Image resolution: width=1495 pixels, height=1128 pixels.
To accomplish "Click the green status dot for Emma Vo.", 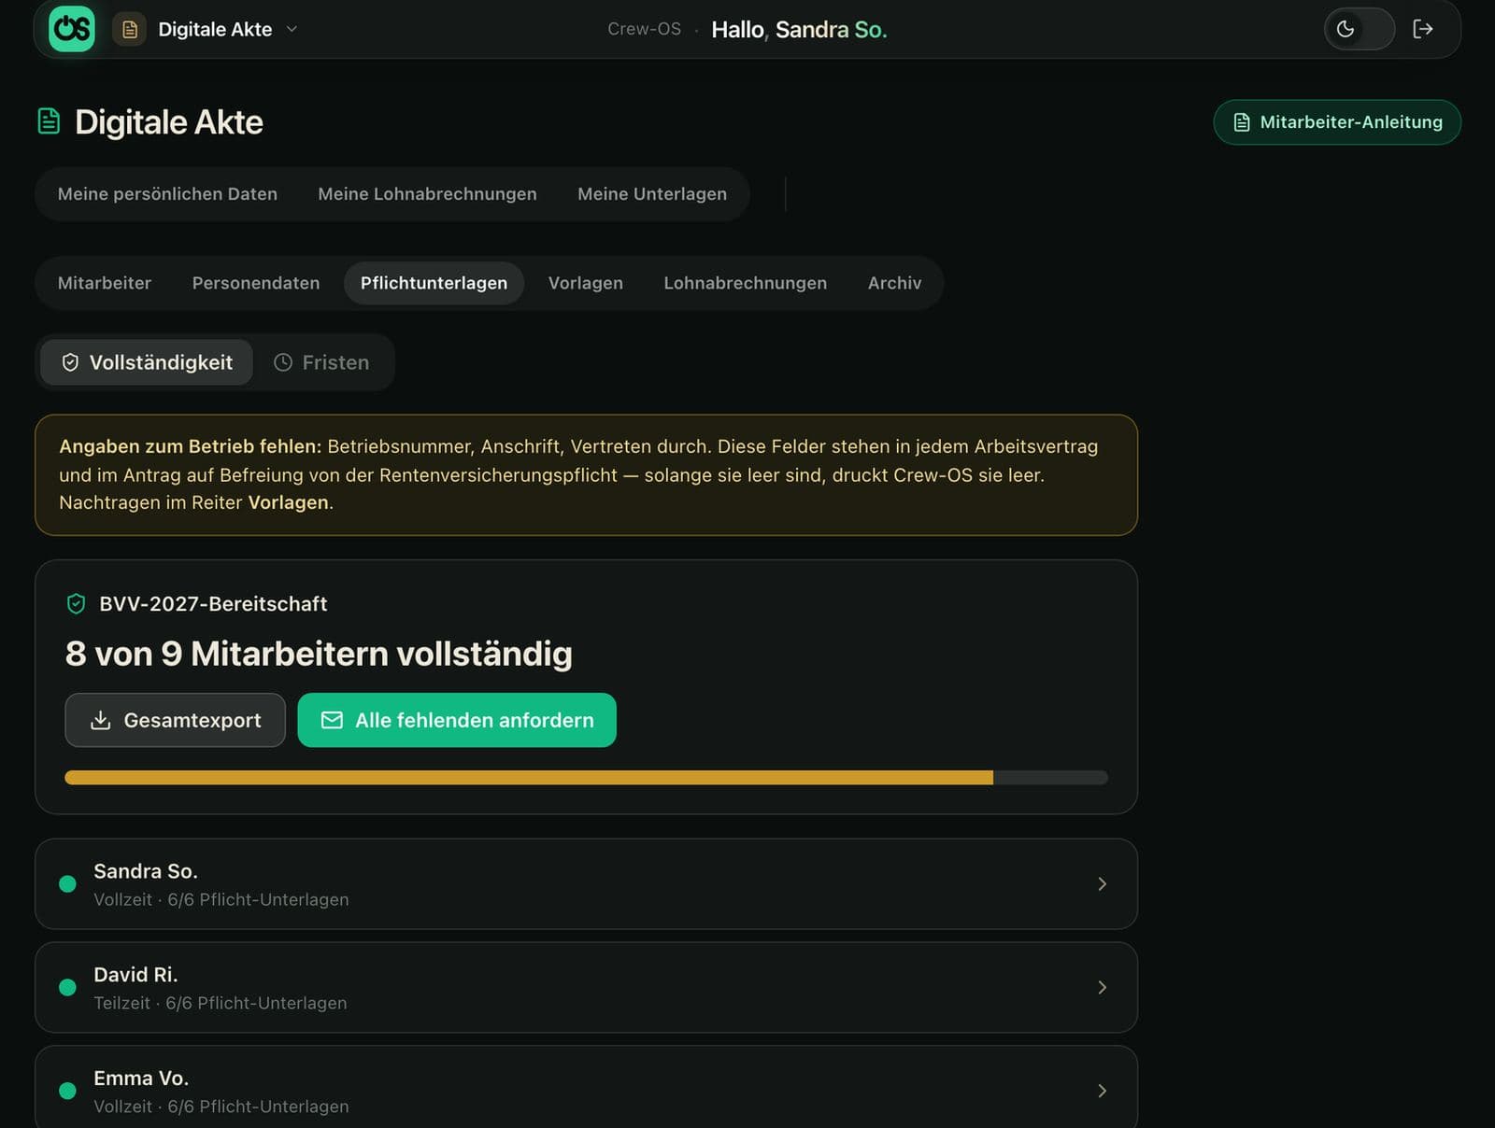I will tap(67, 1091).
